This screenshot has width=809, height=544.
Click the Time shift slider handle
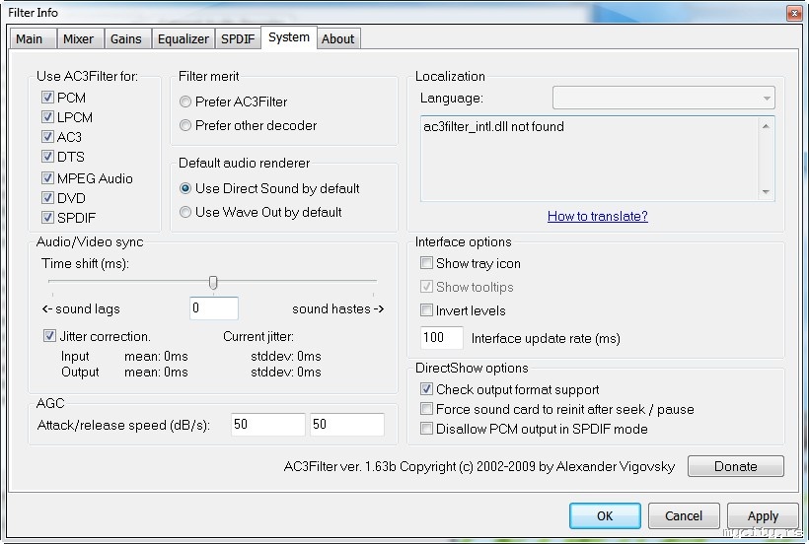(x=212, y=282)
